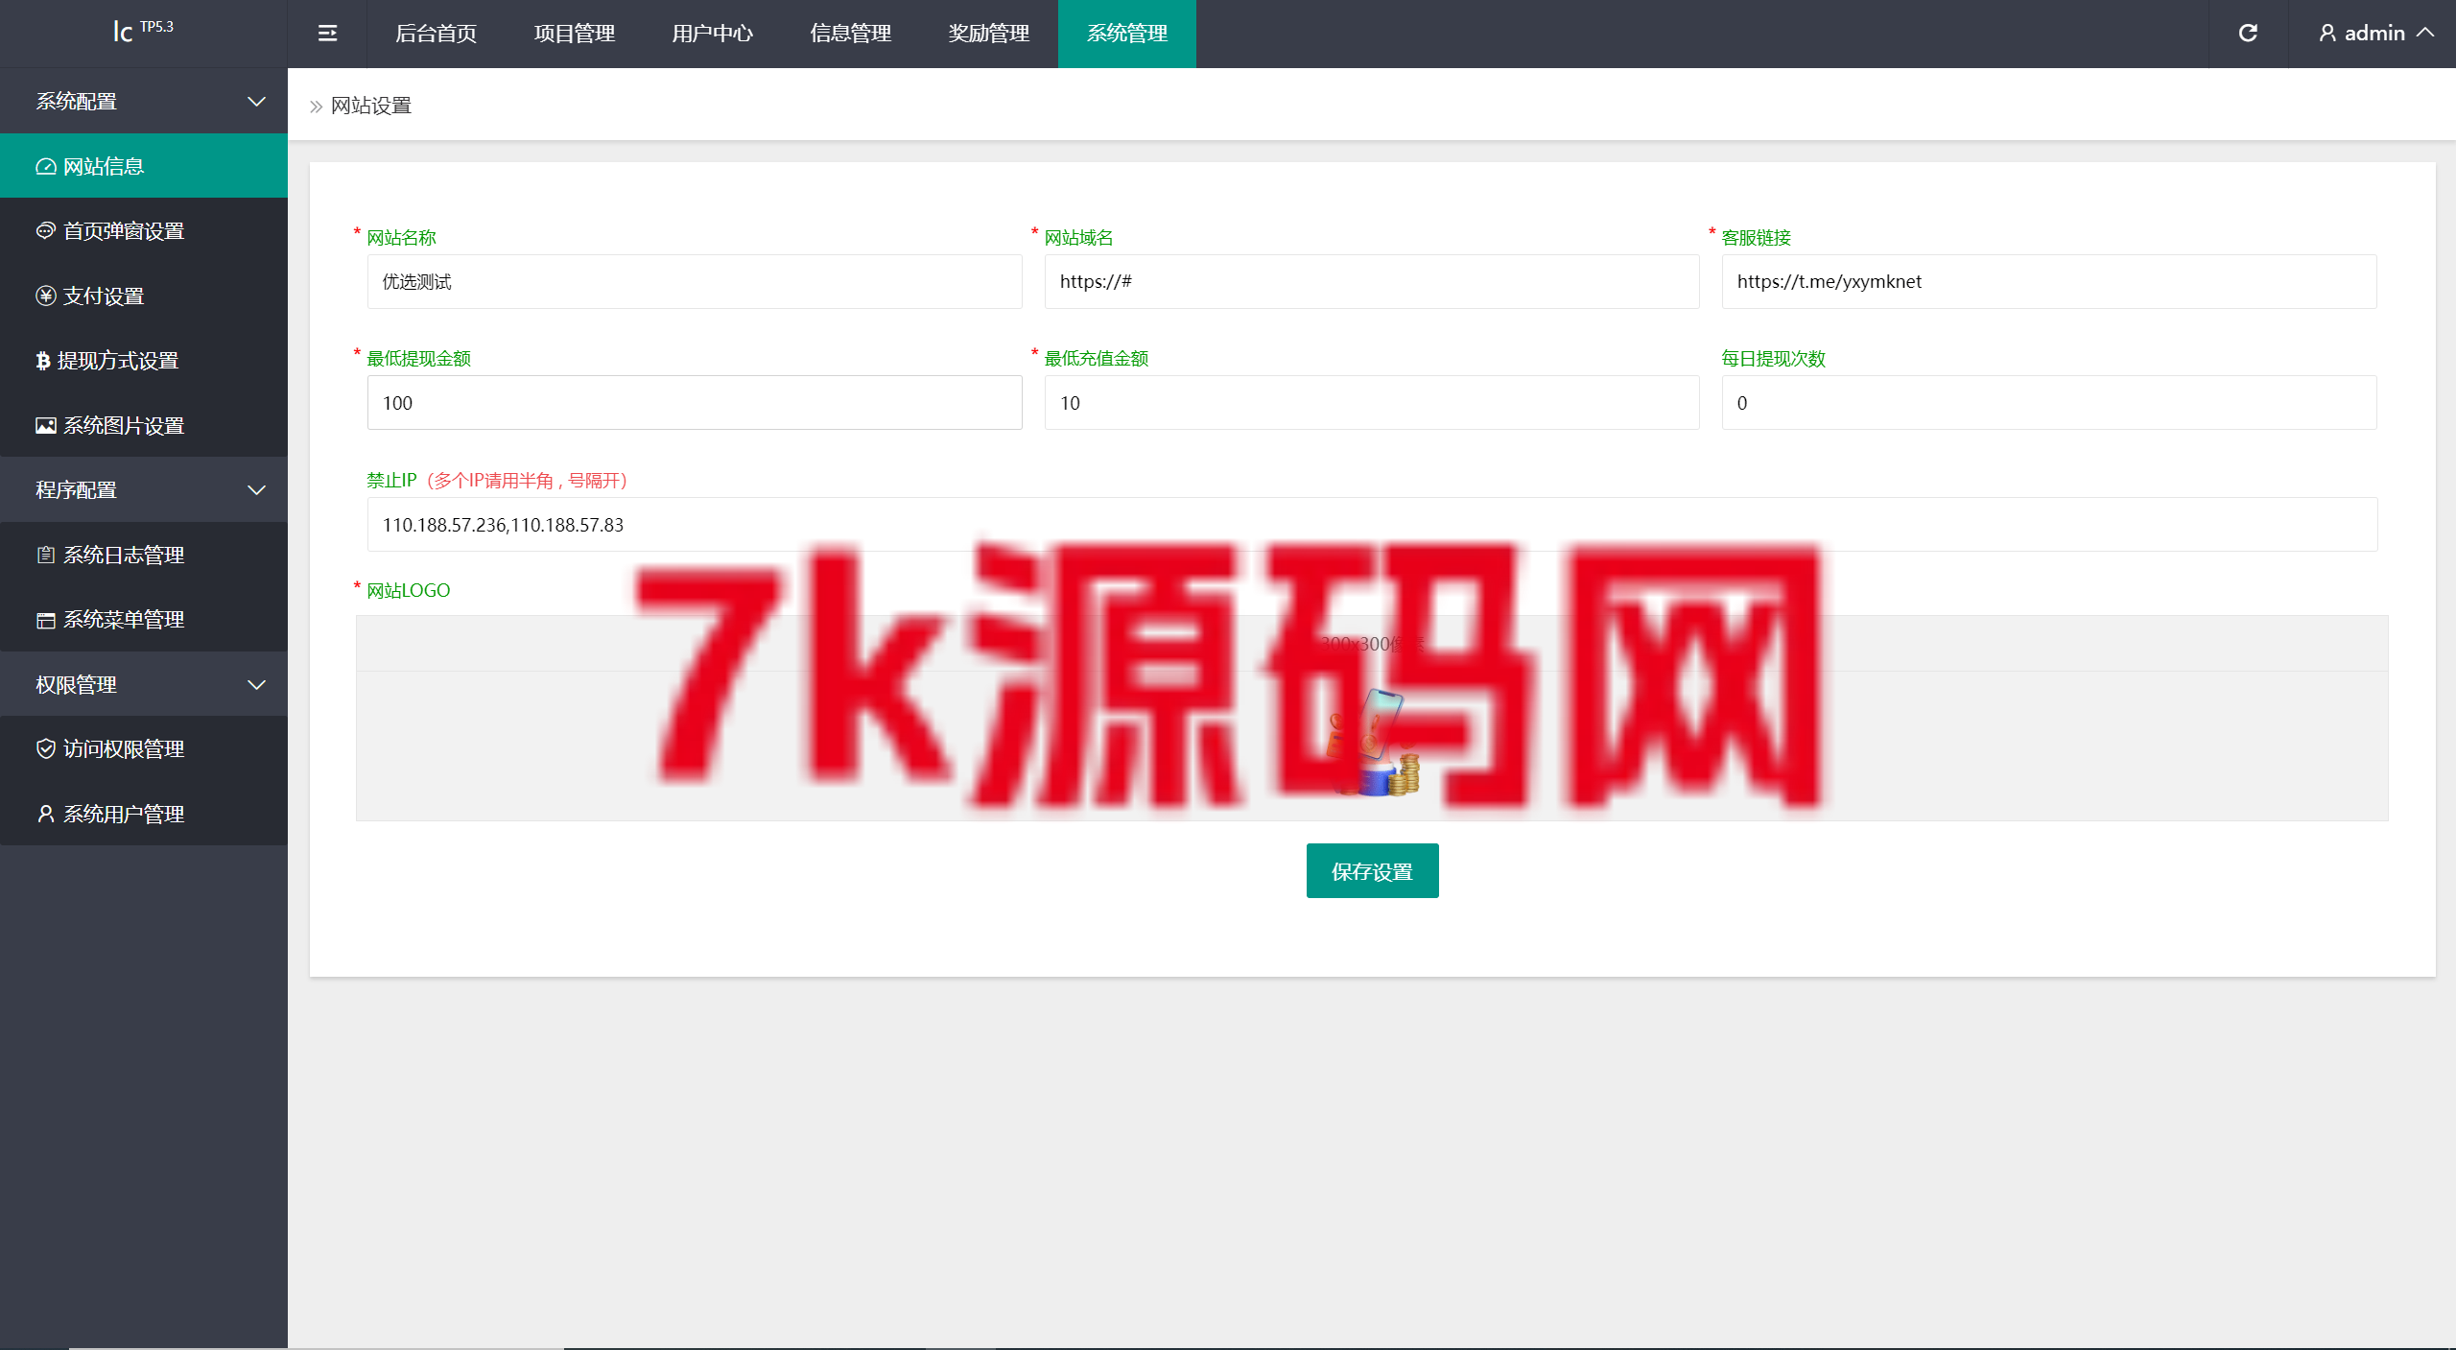Toggle the sidebar collapse hamburger icon

click(x=327, y=34)
